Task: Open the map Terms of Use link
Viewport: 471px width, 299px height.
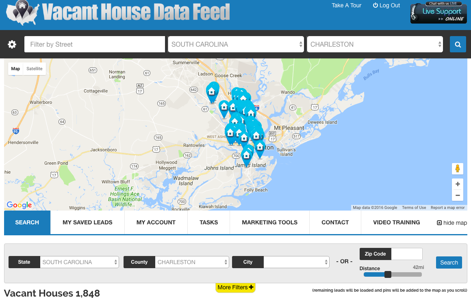Action: pos(414,208)
